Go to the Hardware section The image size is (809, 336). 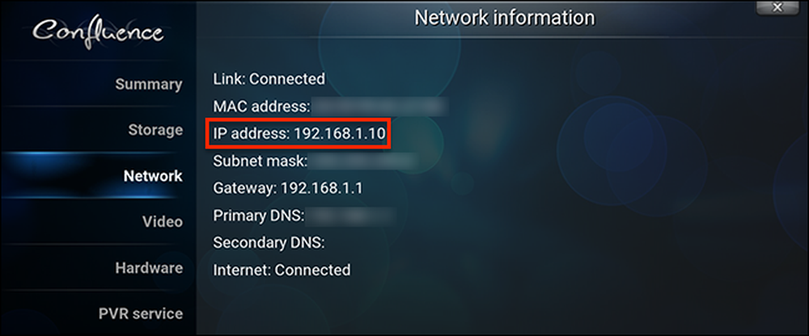(149, 268)
